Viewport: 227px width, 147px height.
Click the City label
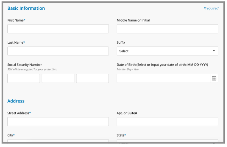coord(11,135)
